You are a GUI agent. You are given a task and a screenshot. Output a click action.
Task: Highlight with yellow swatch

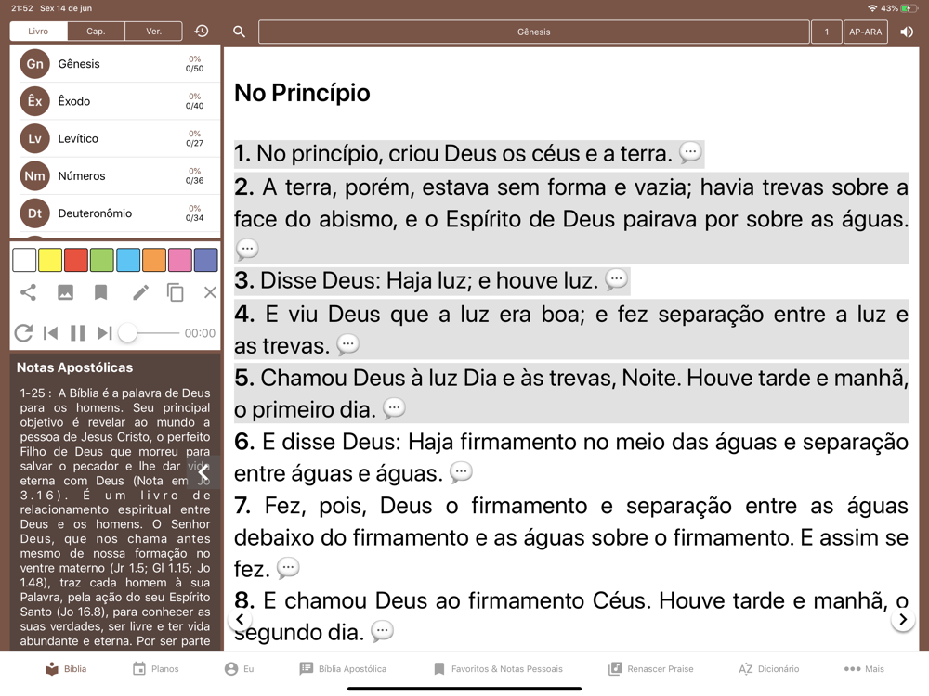50,260
